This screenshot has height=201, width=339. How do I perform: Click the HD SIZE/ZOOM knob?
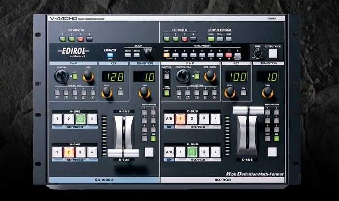[x=210, y=76]
